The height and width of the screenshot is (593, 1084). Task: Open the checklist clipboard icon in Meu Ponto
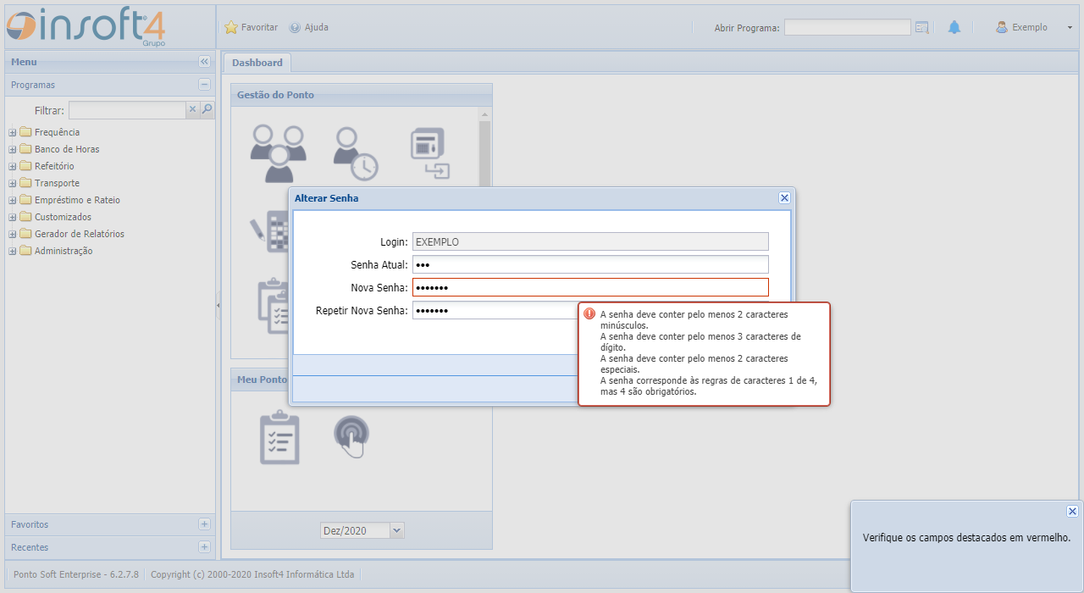[279, 437]
